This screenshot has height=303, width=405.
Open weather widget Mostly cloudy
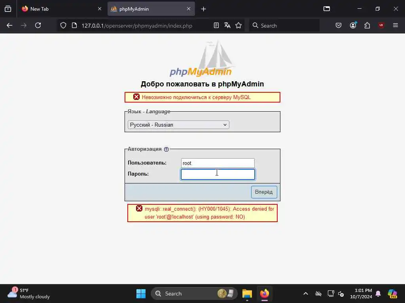tap(28, 294)
